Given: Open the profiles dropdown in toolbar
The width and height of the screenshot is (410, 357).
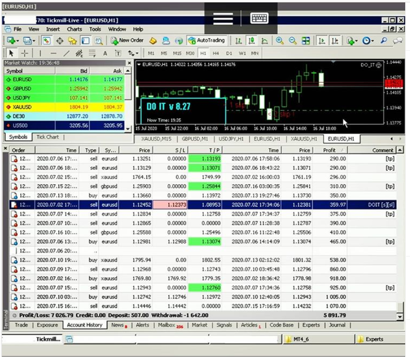Looking at the screenshot, I should 29,41.
